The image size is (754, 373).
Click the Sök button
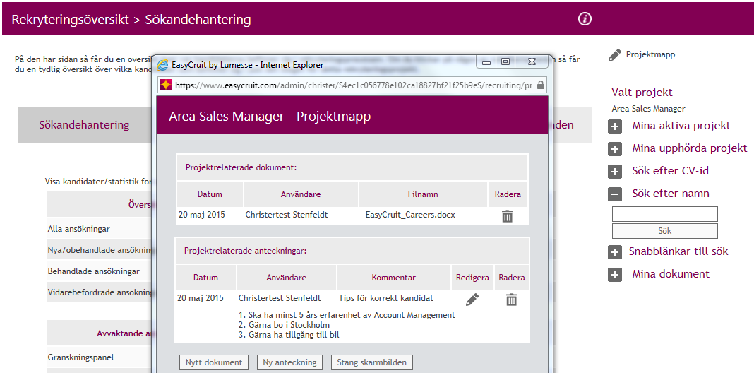pyautogui.click(x=664, y=230)
